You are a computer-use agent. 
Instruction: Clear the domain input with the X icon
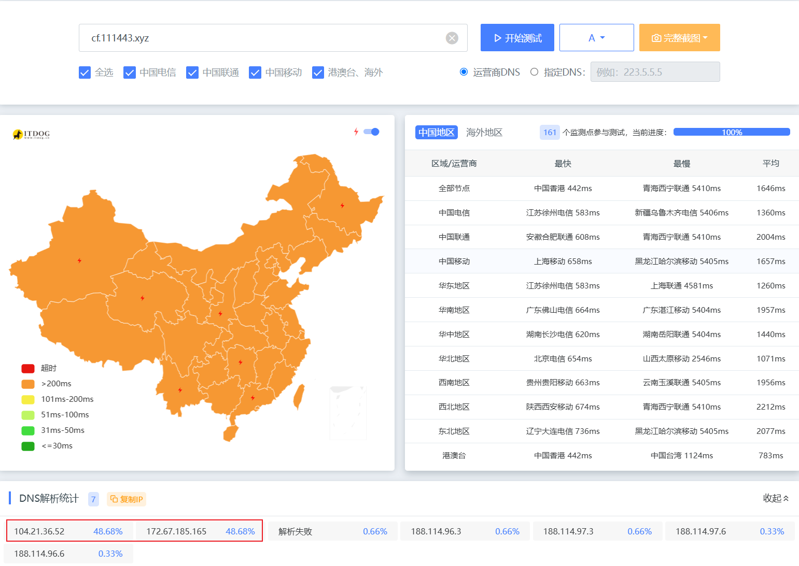click(452, 38)
